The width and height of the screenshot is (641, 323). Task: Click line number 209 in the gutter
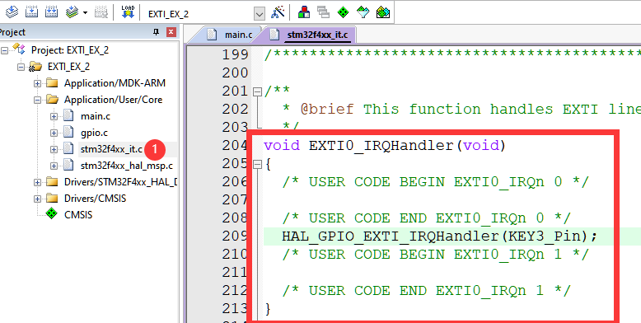click(235, 236)
